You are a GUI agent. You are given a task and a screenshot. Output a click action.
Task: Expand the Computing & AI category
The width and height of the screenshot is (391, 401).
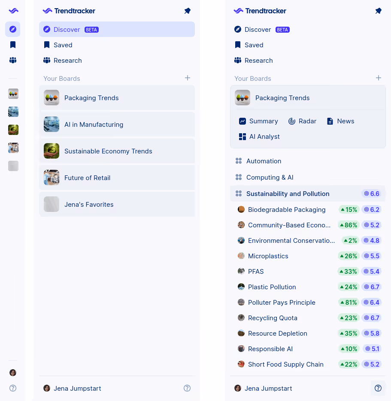point(270,177)
